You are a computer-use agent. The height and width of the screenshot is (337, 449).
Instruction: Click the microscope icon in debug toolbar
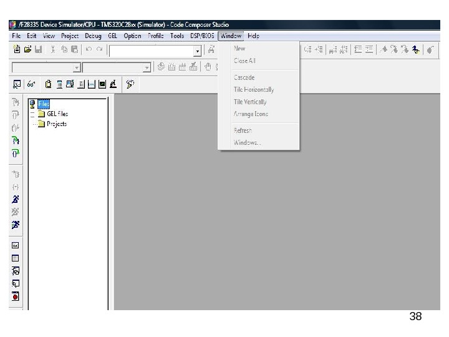click(113, 84)
